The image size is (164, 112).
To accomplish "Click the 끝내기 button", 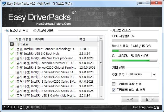I will (150, 99).
